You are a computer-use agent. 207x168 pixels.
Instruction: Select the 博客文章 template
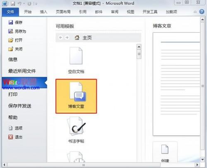[x=76, y=96]
